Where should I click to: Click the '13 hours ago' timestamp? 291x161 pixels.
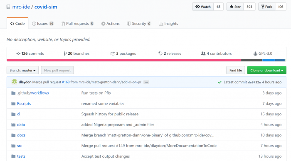coord(270,156)
